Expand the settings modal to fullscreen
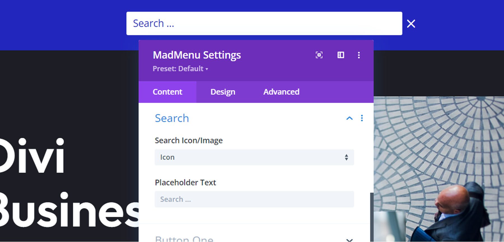This screenshot has width=504, height=242. [319, 55]
